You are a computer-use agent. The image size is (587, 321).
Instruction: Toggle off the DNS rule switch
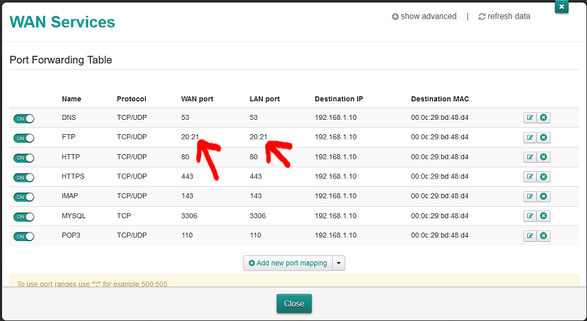pos(24,118)
